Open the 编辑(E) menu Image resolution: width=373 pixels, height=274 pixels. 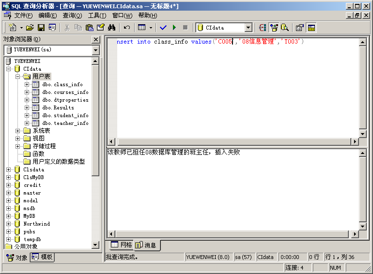tap(47, 15)
